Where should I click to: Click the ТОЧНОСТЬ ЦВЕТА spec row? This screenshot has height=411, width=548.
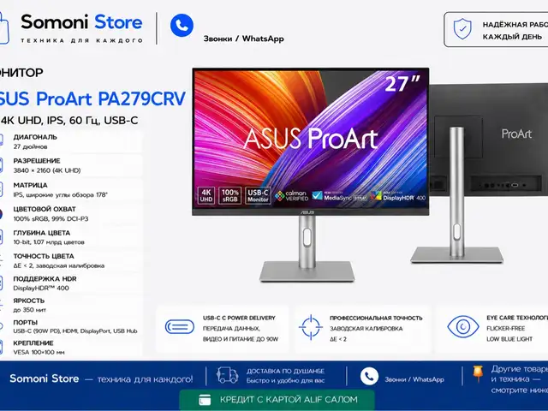pyautogui.click(x=71, y=260)
